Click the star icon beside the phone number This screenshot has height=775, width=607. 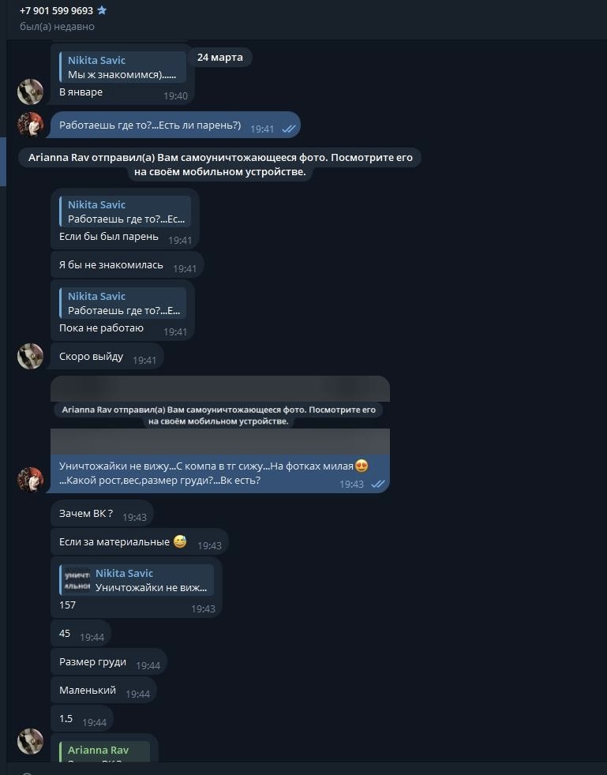click(x=102, y=11)
